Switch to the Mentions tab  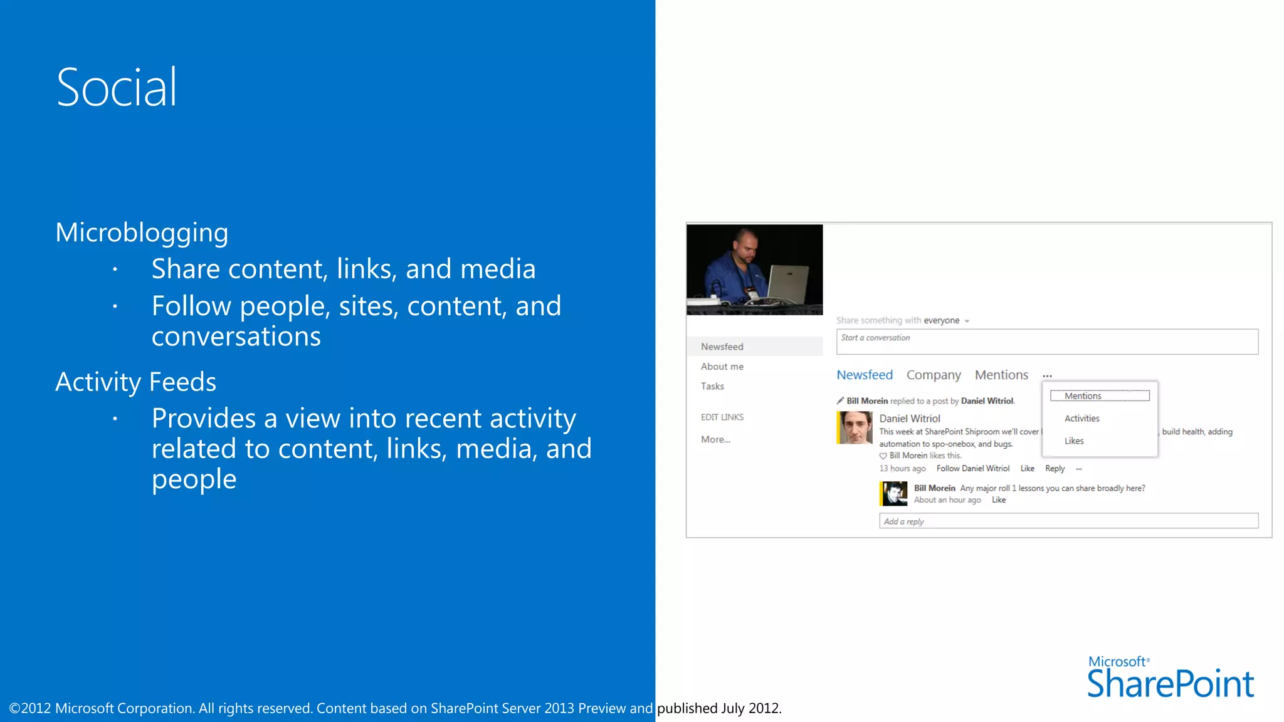coord(1001,375)
